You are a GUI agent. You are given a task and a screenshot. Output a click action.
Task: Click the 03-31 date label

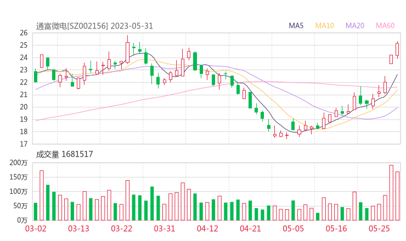click(x=165, y=228)
